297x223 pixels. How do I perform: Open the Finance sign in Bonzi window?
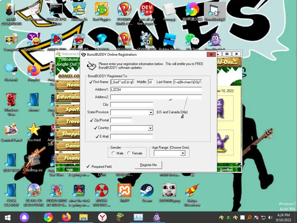tap(68, 158)
